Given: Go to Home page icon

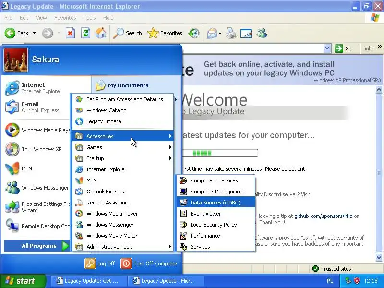Looking at the screenshot, I should pos(101,33).
